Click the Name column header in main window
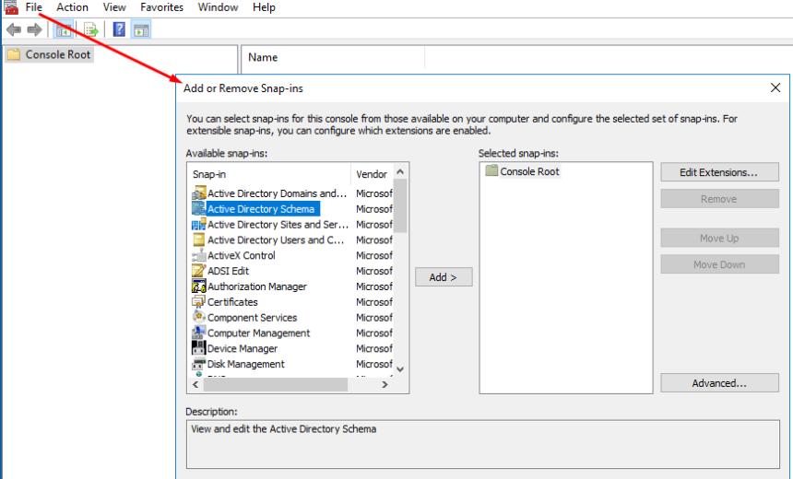 click(333, 58)
